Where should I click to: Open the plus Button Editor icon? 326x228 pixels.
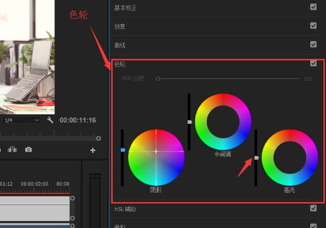pos(93,150)
